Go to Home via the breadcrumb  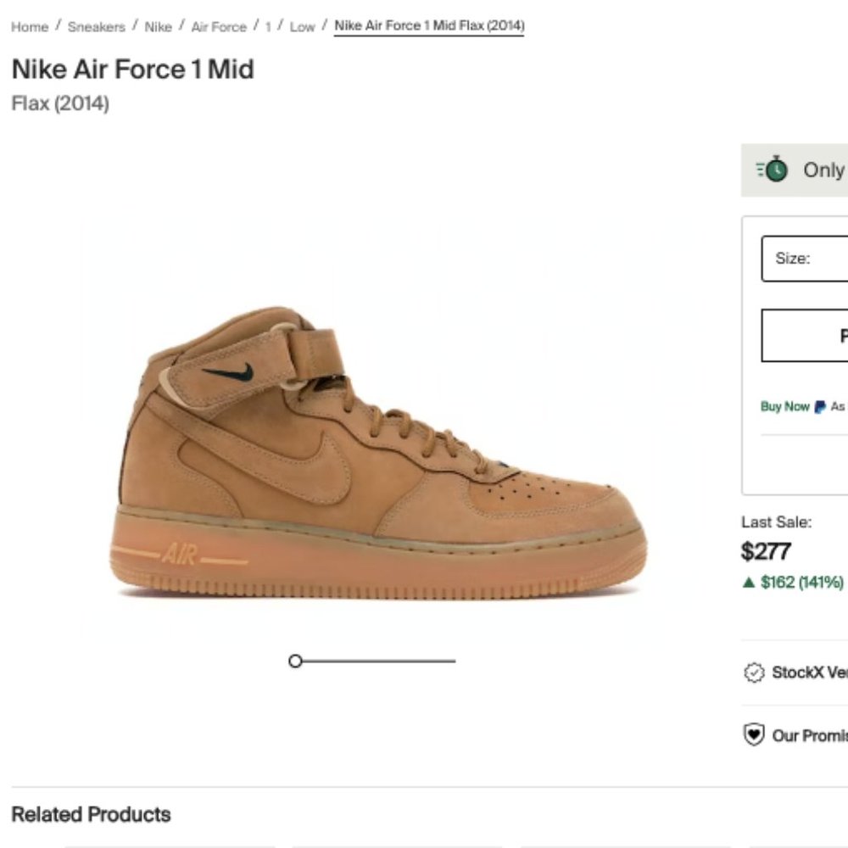(29, 26)
